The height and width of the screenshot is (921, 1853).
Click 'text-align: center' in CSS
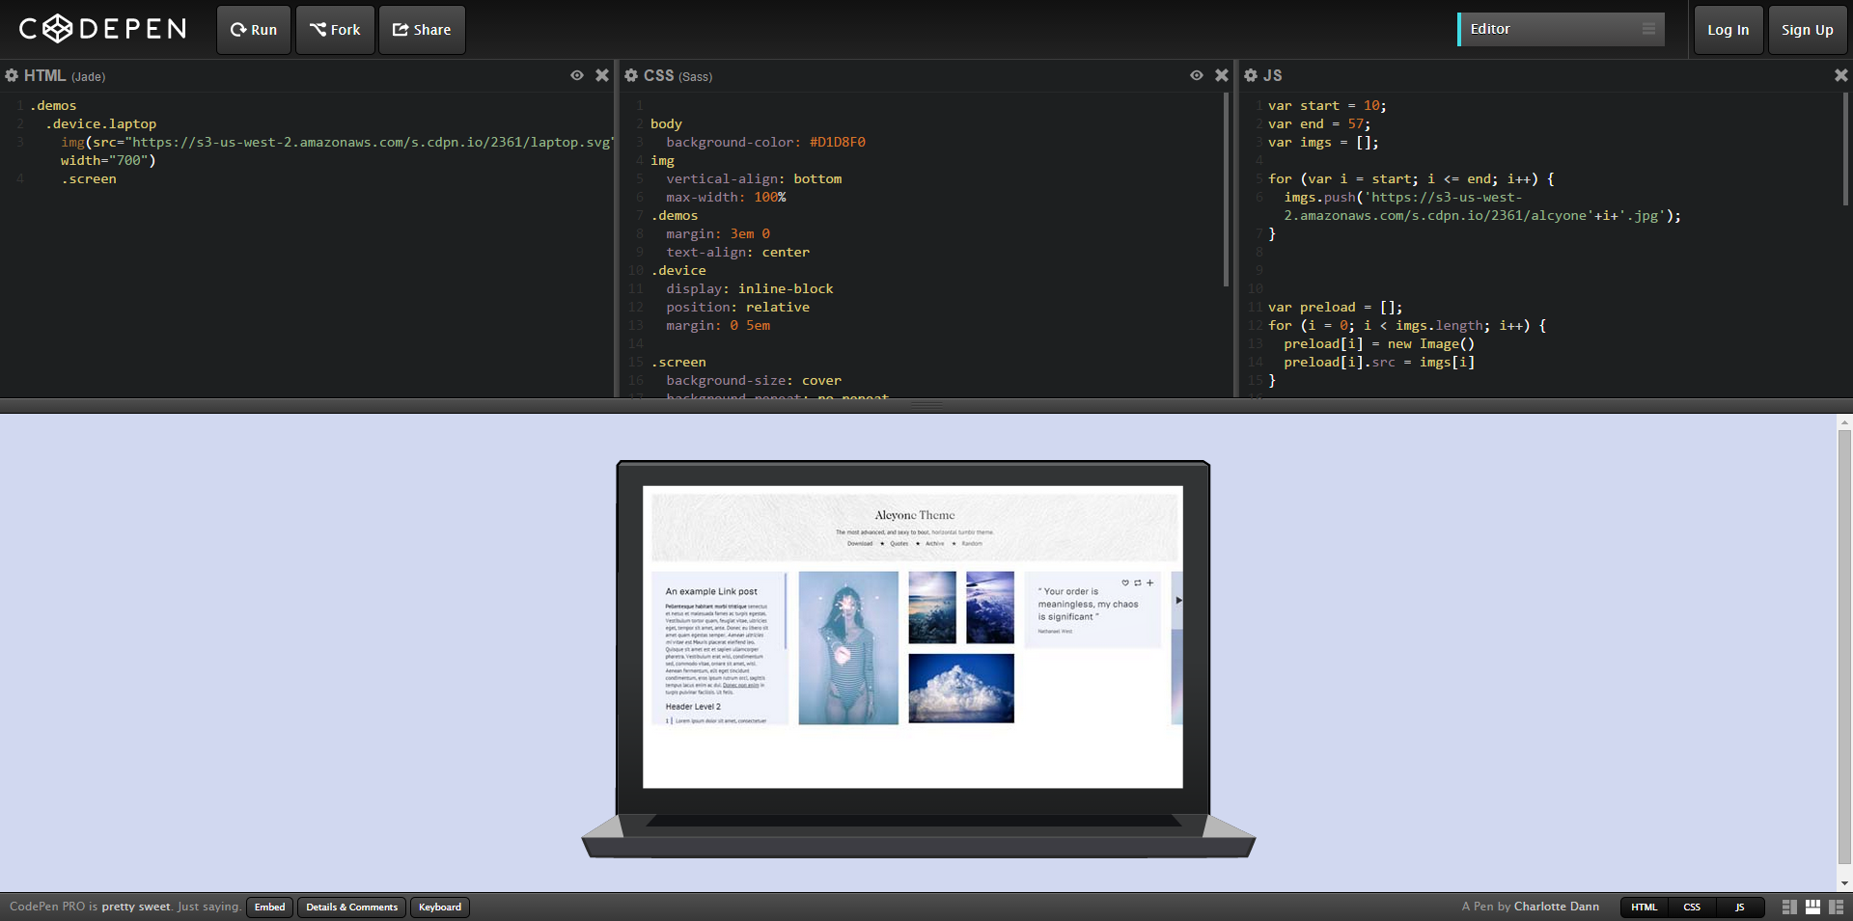pyautogui.click(x=738, y=252)
